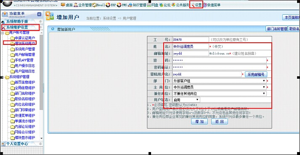Click the sidebar vertical scrollbar
Image resolution: width=300 pixels, height=155 pixels.
click(x=41, y=86)
